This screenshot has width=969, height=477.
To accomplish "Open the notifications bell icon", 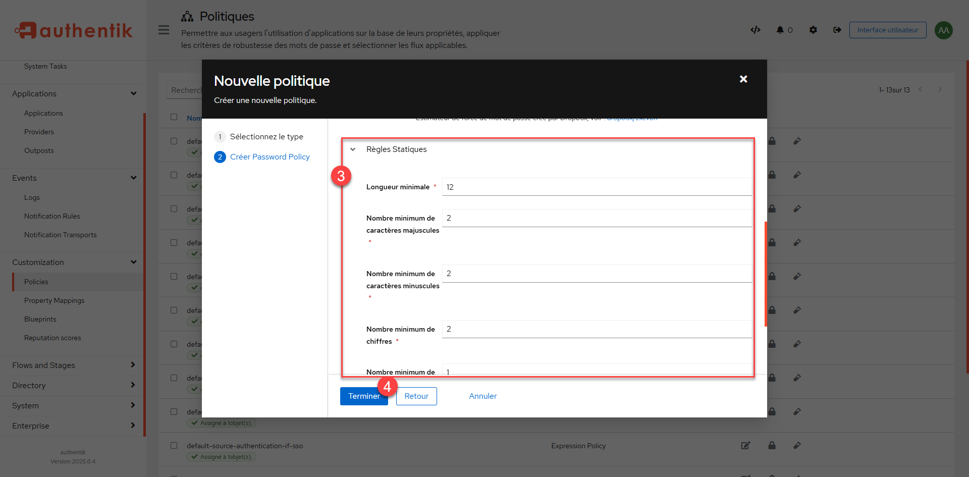I will [780, 30].
